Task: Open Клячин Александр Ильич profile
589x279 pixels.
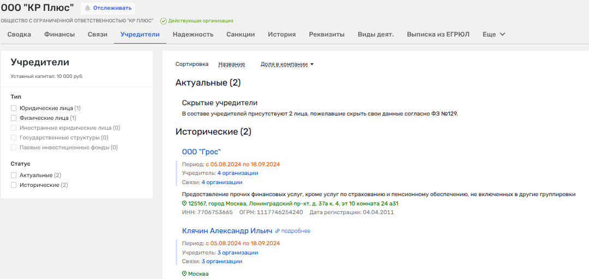Action: [227, 231]
